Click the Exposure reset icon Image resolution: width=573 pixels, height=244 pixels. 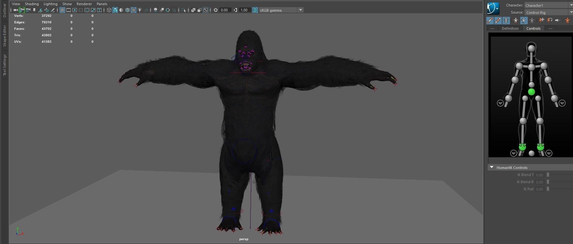pyautogui.click(x=216, y=10)
